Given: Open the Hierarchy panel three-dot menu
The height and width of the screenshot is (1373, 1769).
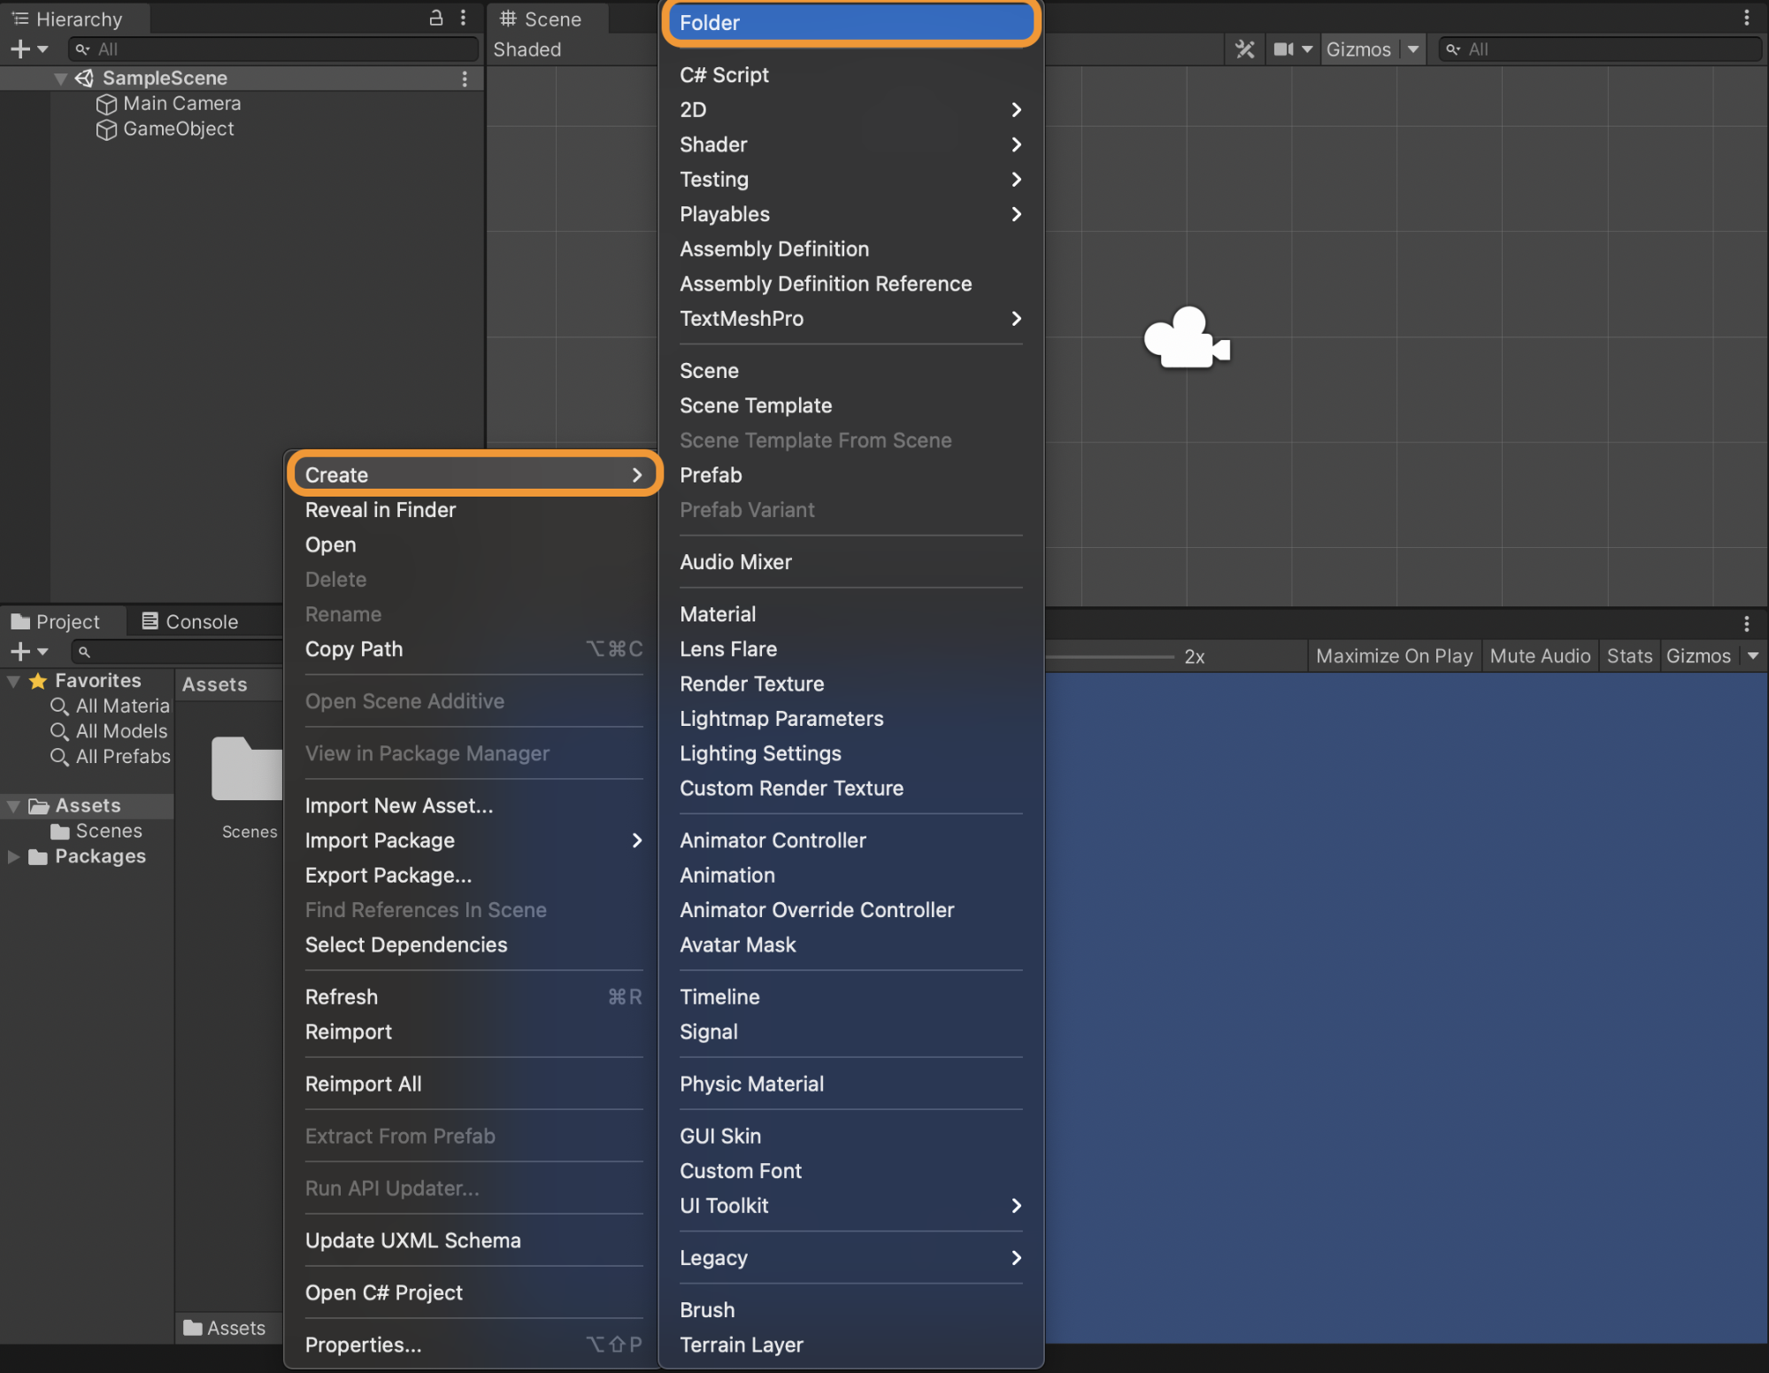Looking at the screenshot, I should 463,18.
